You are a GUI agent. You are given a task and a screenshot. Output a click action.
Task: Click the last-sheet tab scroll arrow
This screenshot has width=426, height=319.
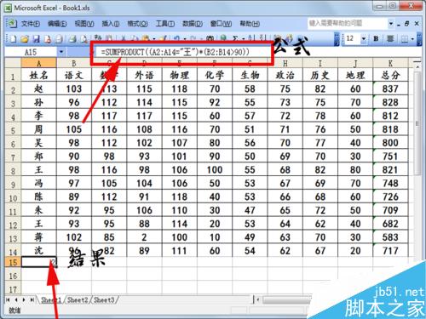pos(32,299)
